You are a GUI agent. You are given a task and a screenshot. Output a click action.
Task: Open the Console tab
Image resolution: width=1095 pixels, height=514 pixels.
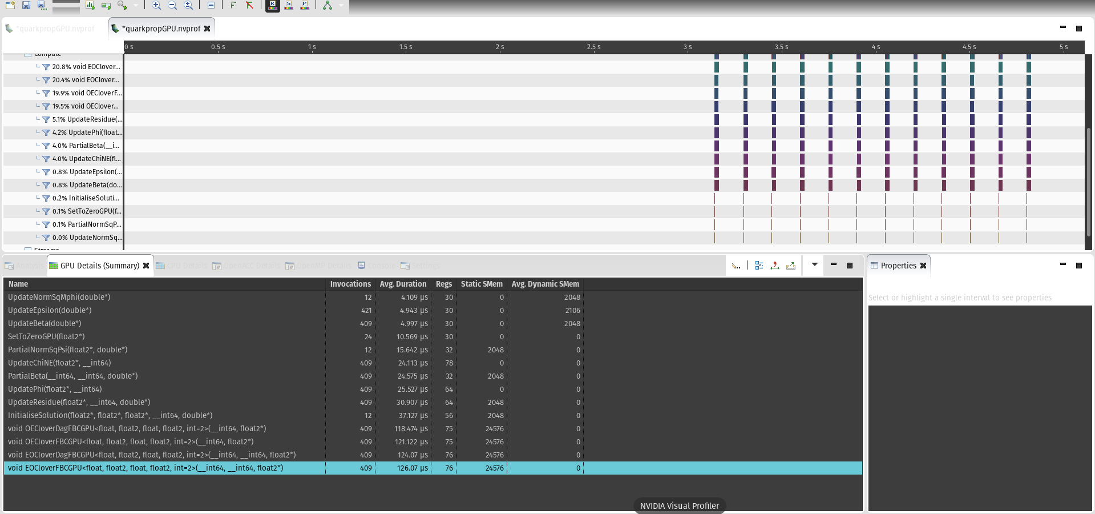tap(377, 266)
